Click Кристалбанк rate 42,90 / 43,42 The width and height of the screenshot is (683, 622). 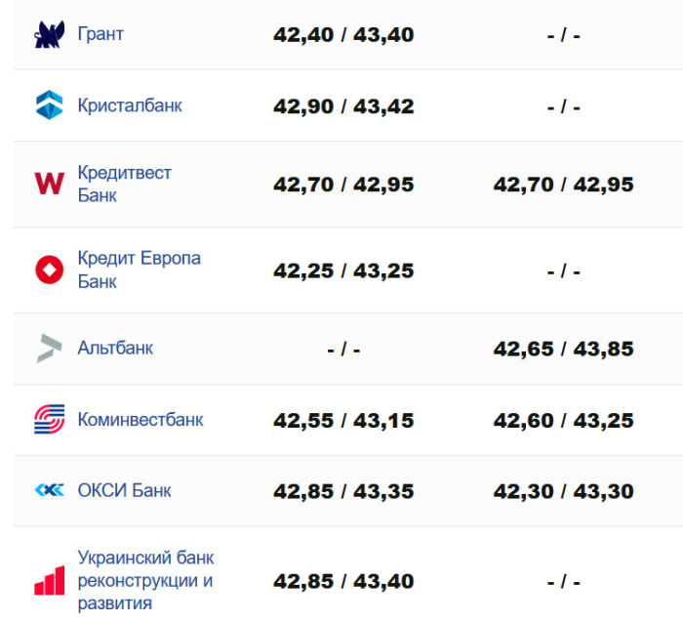(x=343, y=106)
